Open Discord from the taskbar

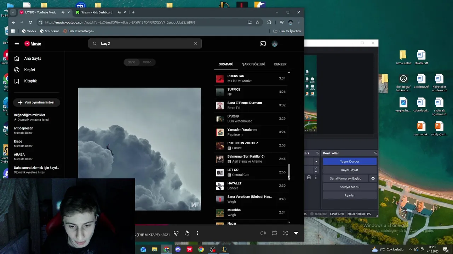coord(178,249)
